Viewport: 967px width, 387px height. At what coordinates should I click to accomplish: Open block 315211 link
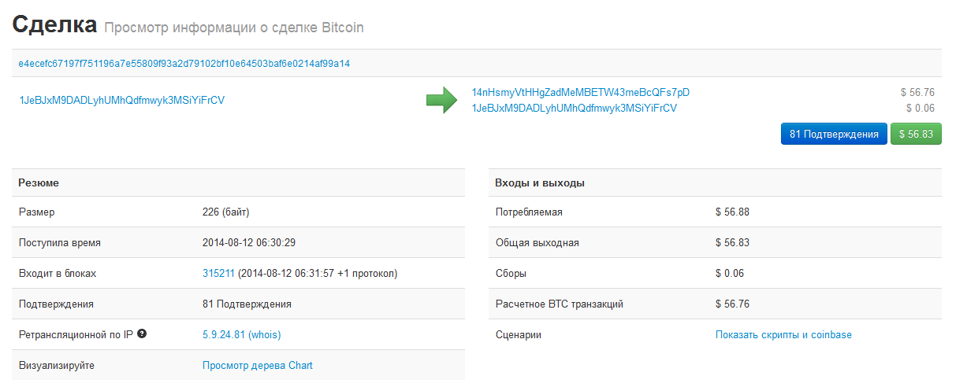218,274
